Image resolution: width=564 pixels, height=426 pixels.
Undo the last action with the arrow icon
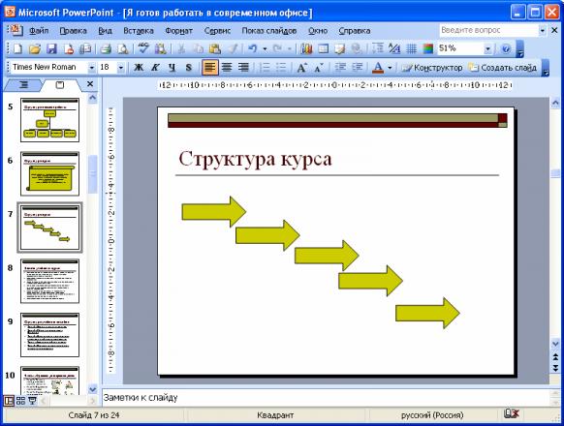pyautogui.click(x=253, y=48)
